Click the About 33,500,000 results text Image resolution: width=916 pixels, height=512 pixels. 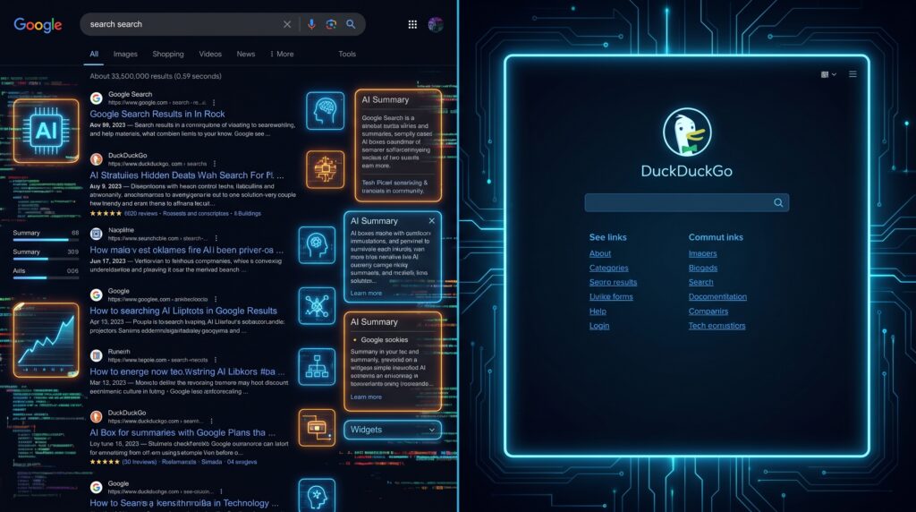click(156, 76)
